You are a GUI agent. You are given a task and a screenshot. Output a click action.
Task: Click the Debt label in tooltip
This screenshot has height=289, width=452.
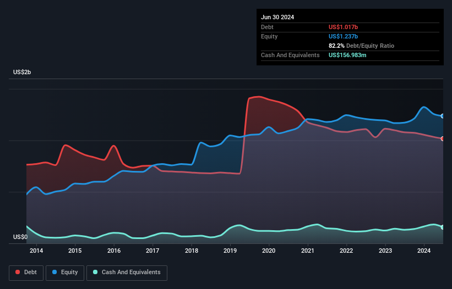pos(267,27)
